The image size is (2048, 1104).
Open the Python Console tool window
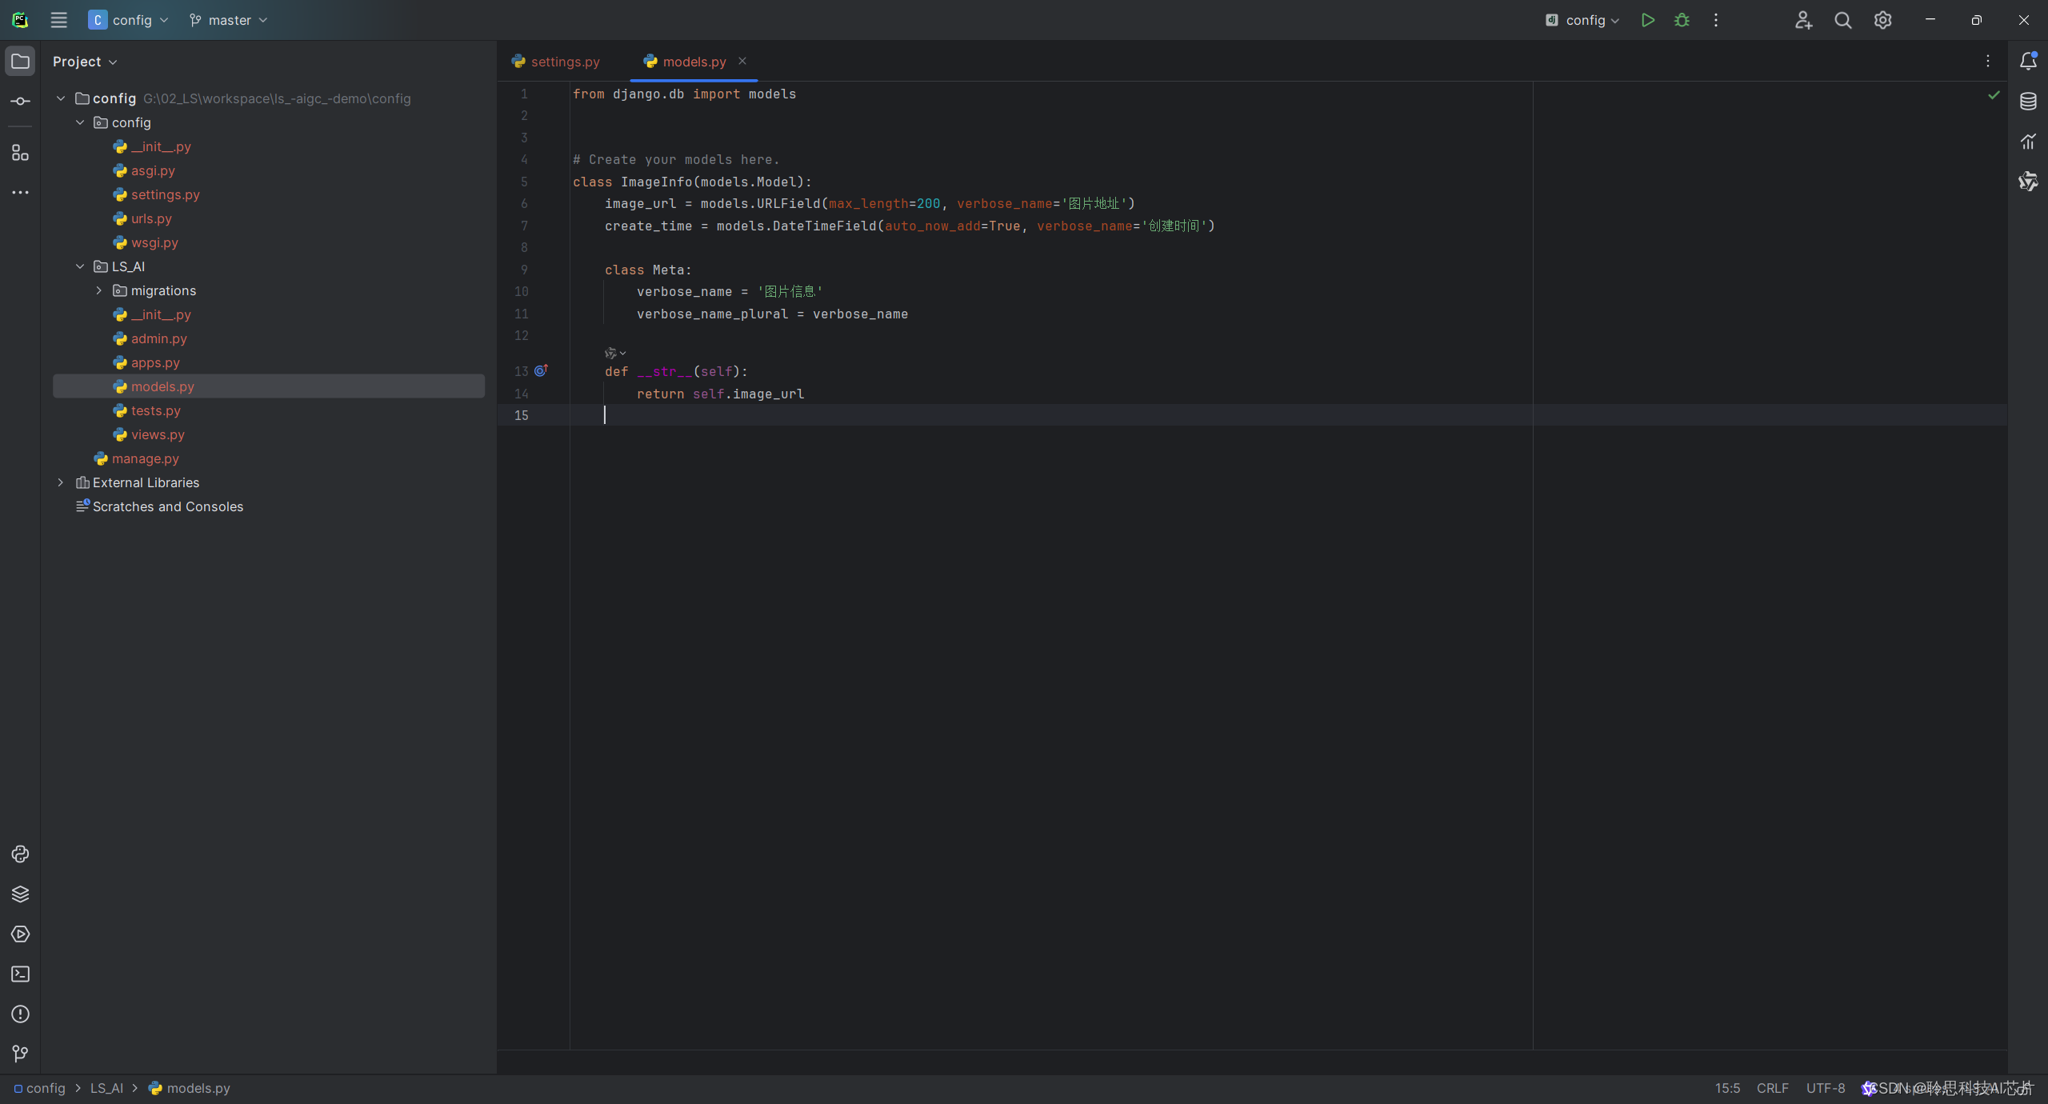[x=20, y=854]
